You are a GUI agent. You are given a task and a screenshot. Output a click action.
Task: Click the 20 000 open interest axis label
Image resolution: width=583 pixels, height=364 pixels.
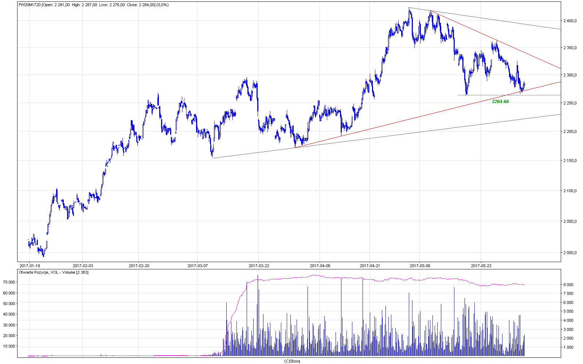[x=9, y=336]
